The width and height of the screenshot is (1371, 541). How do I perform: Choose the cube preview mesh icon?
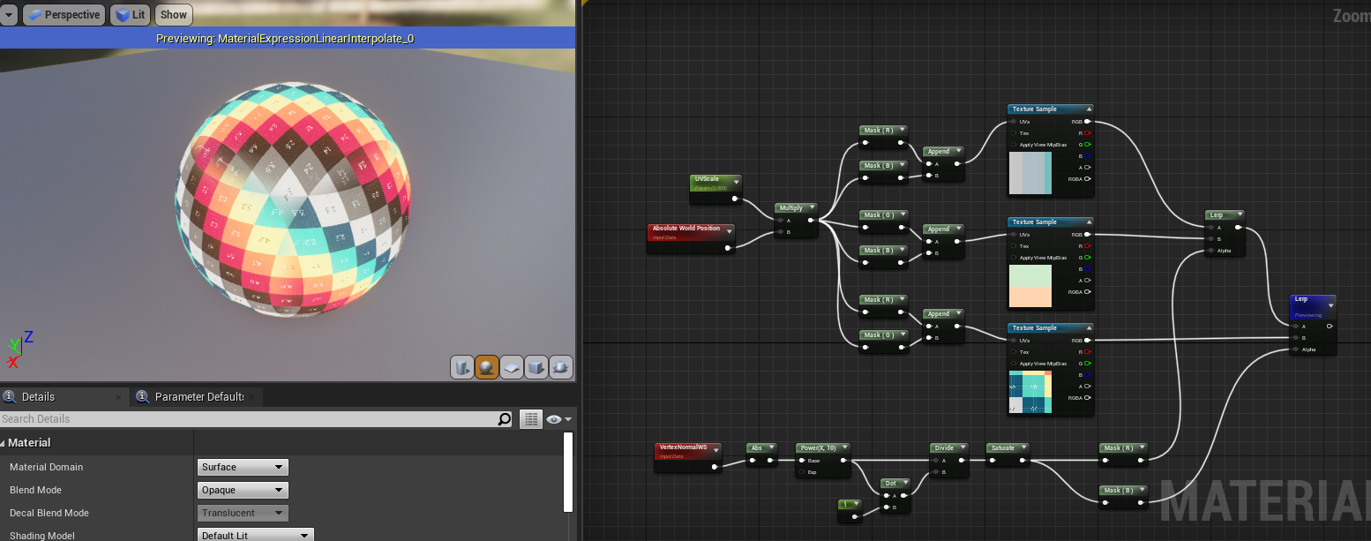(536, 367)
